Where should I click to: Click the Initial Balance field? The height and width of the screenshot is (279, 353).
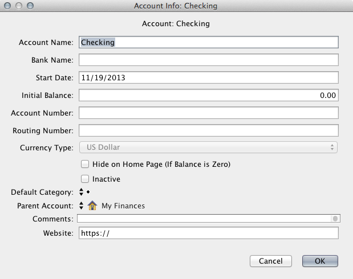tap(209, 95)
